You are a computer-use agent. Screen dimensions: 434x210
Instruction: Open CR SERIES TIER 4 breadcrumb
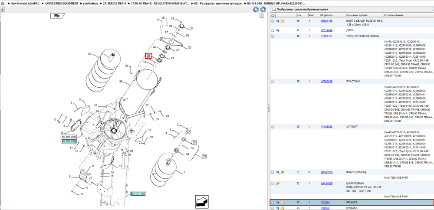(x=114, y=4)
